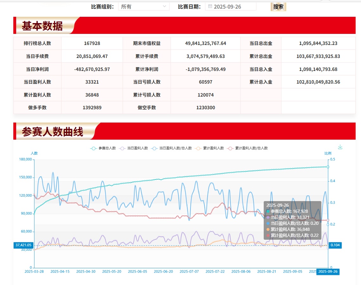Click the 2025-07-07 x-axis date label
The width and height of the screenshot is (361, 285).
coord(189,272)
